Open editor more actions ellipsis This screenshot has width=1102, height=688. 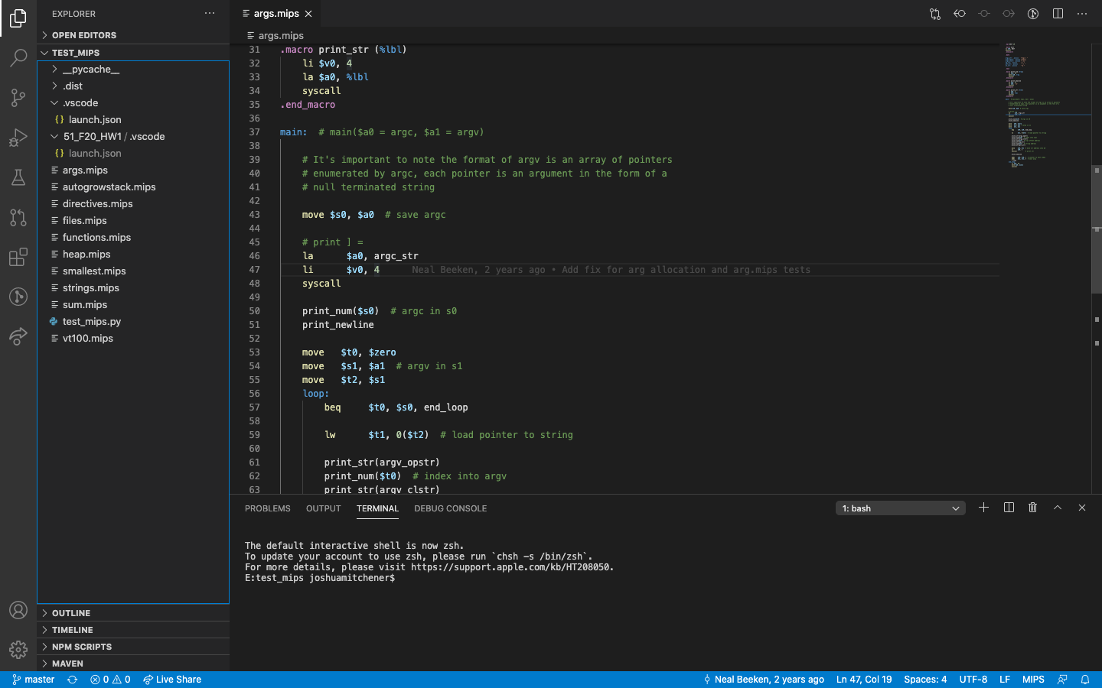click(1082, 14)
